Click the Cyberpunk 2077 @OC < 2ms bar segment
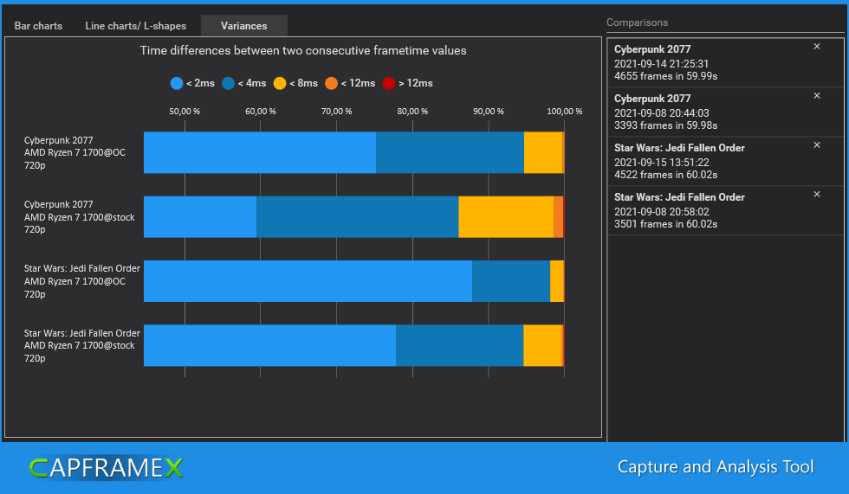Screen dimensions: 849x494 260,152
